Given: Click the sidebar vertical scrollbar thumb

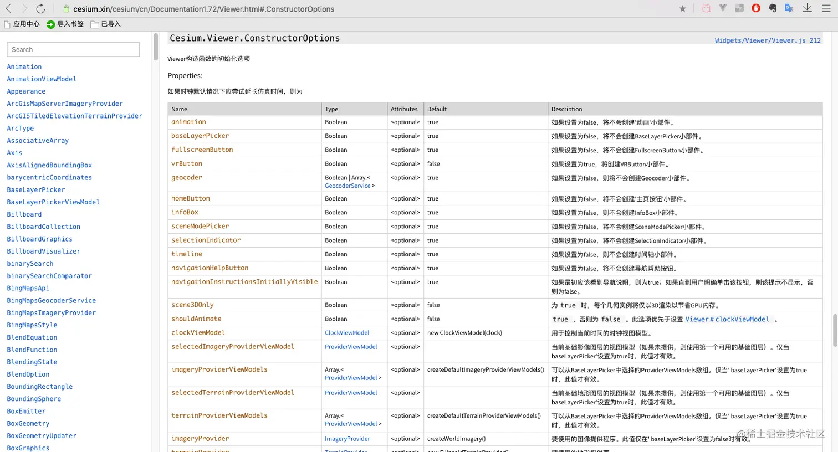Looking at the screenshot, I should point(155,46).
